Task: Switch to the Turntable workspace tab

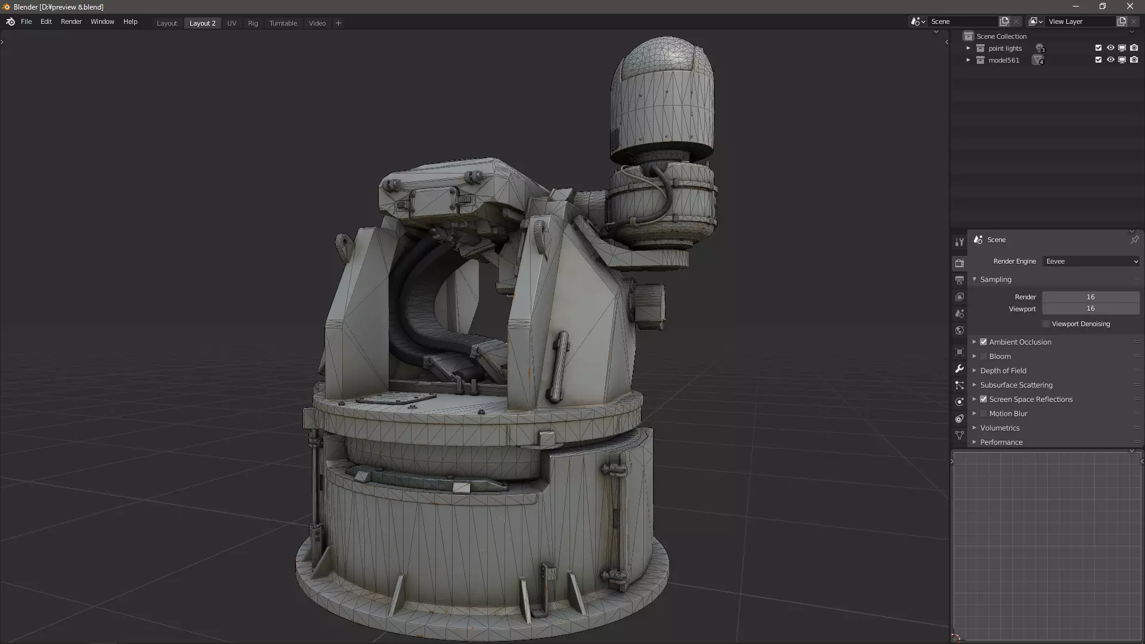Action: pos(283,23)
